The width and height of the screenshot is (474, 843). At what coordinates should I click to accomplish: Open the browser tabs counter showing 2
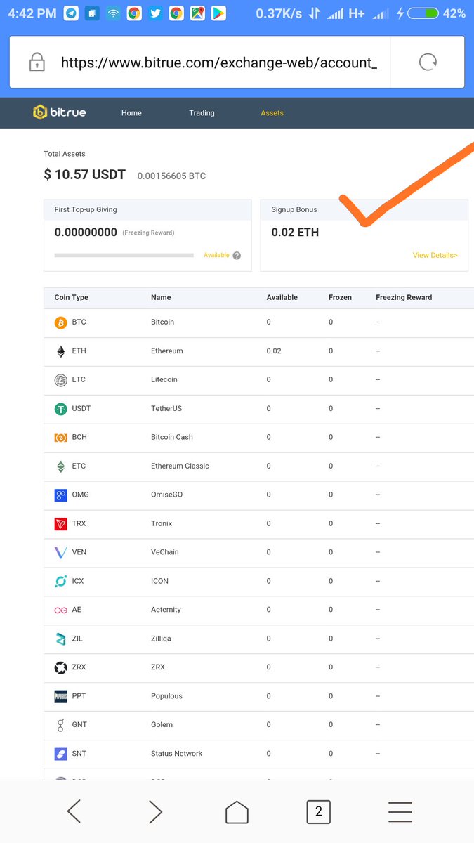tap(318, 812)
